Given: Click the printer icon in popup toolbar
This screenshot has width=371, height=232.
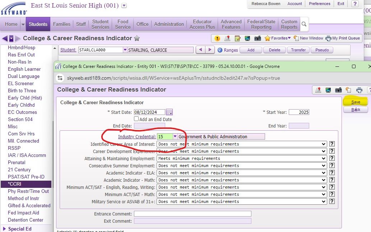Looking at the screenshot, I should tap(359, 90).
